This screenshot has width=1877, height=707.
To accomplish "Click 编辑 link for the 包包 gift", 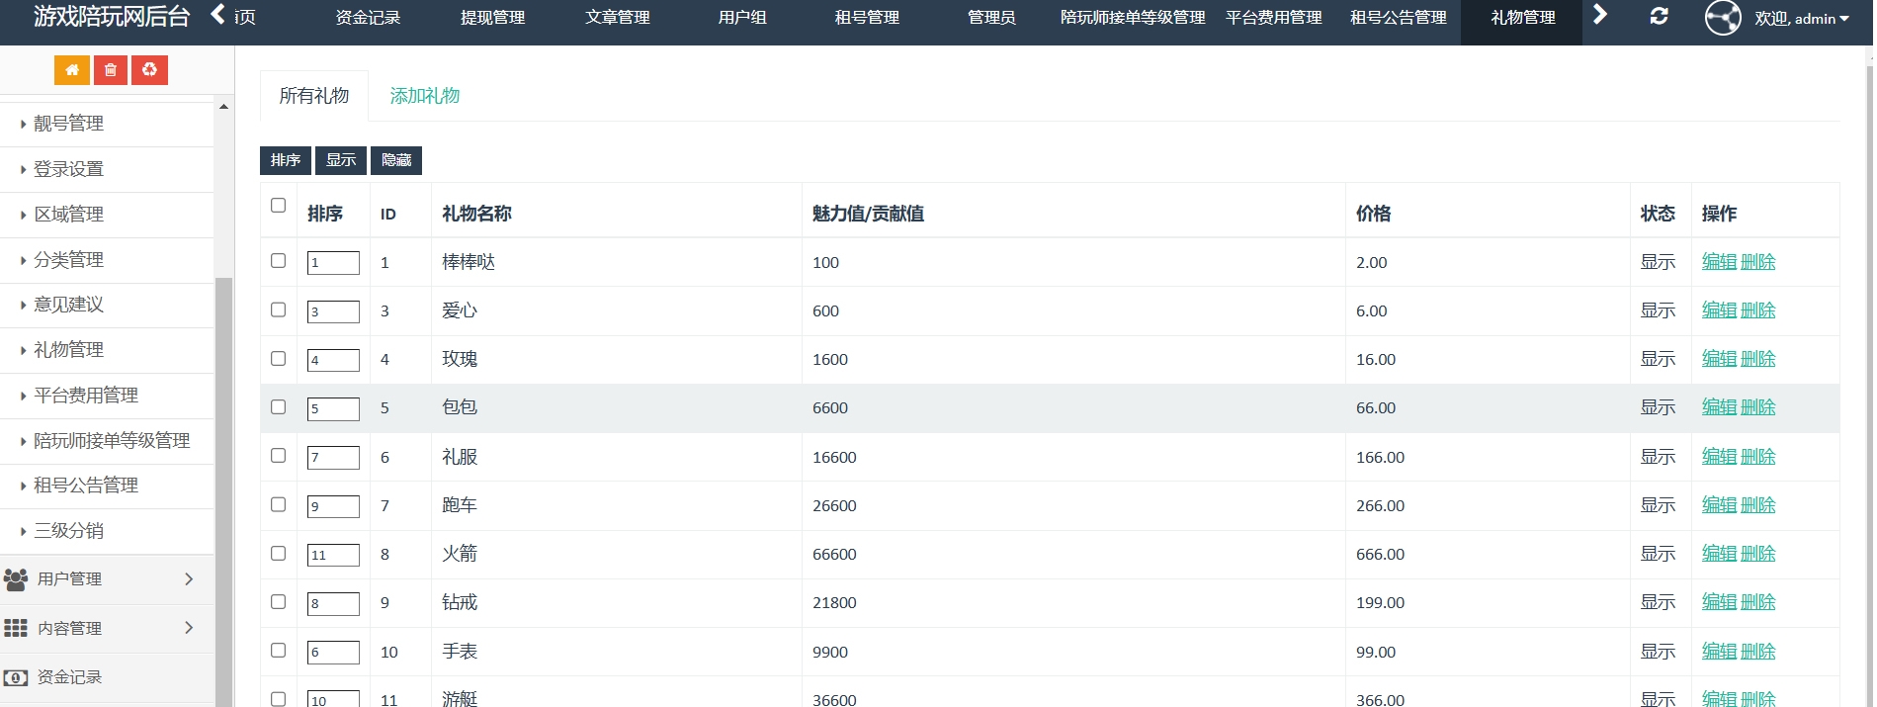I will coord(1719,407).
